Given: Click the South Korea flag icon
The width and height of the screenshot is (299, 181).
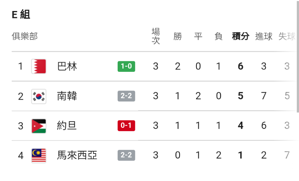Looking at the screenshot, I should (x=38, y=96).
